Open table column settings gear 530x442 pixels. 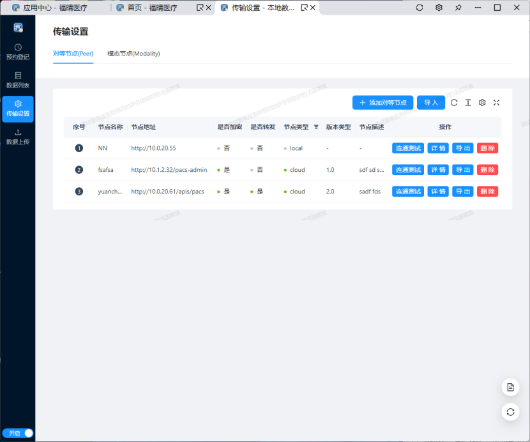pyautogui.click(x=482, y=102)
